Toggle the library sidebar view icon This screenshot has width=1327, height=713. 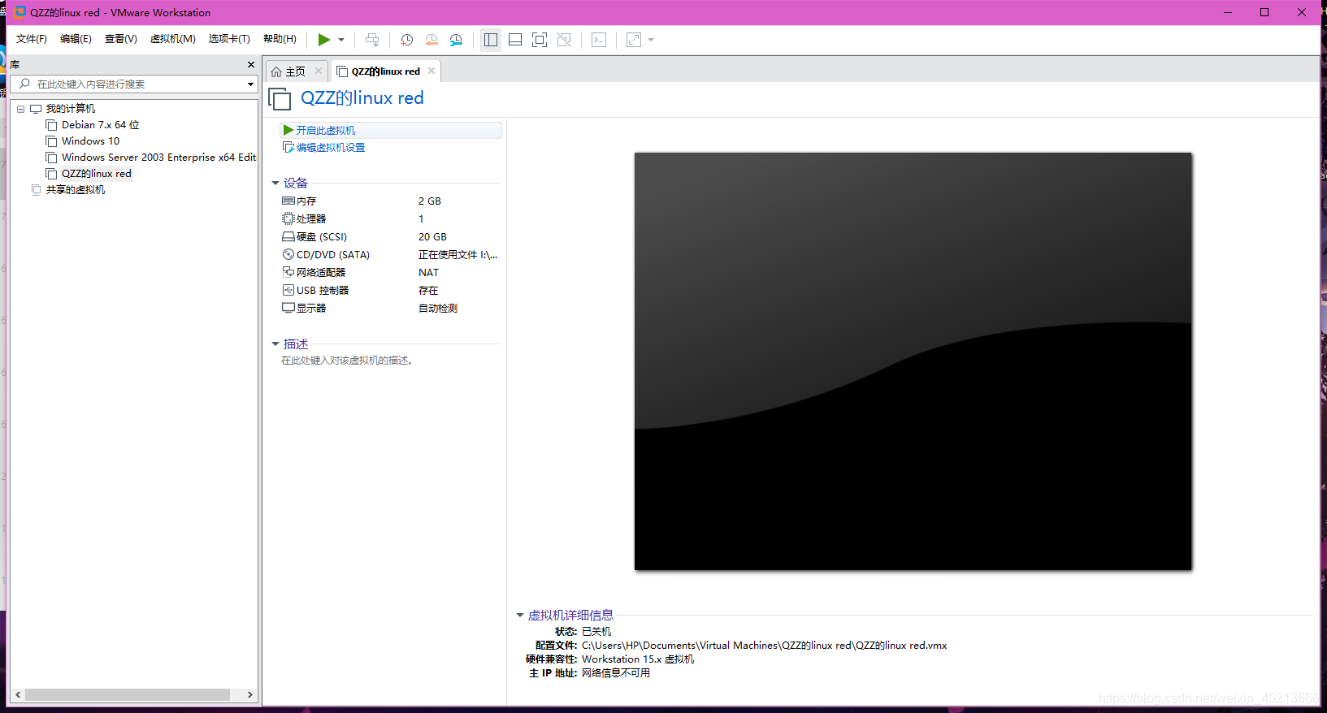(x=491, y=40)
